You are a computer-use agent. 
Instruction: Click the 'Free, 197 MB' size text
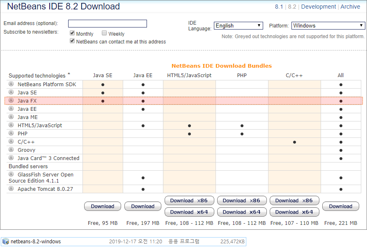pyautogui.click(x=143, y=223)
